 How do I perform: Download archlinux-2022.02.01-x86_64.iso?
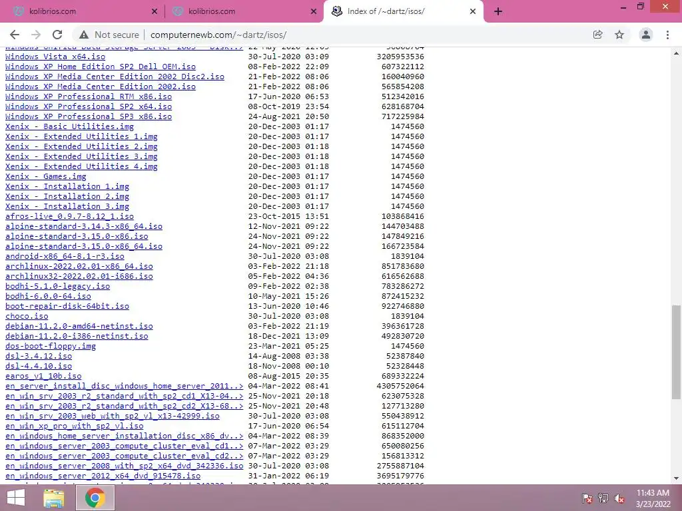79,266
